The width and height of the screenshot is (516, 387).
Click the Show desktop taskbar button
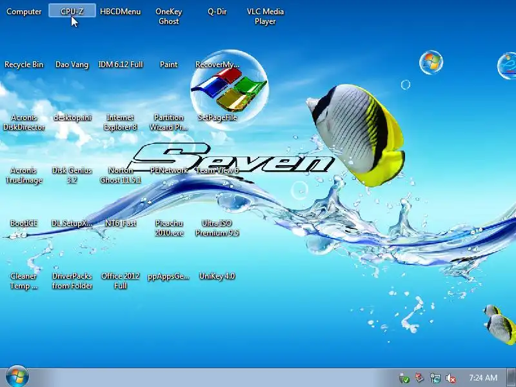click(511, 378)
